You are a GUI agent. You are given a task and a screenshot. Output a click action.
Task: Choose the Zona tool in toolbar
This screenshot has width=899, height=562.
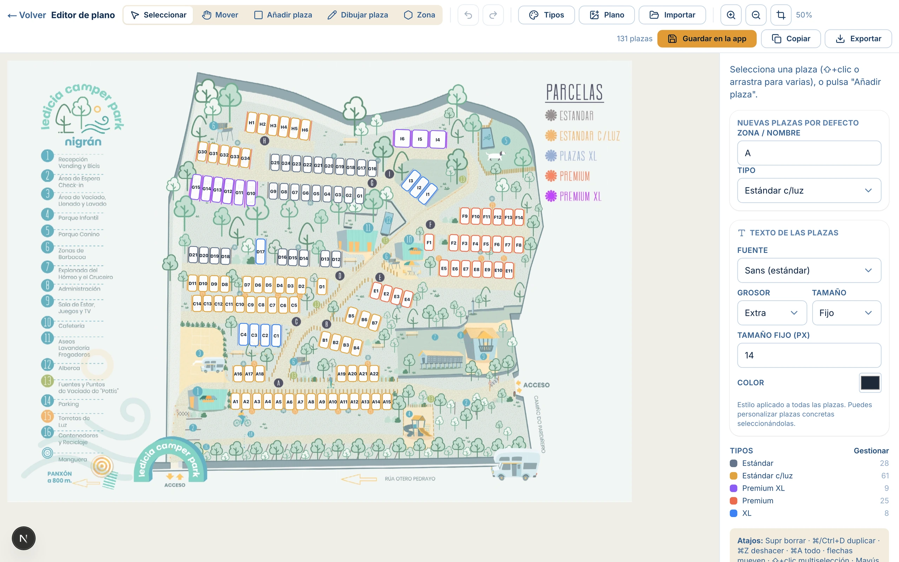pyautogui.click(x=419, y=15)
